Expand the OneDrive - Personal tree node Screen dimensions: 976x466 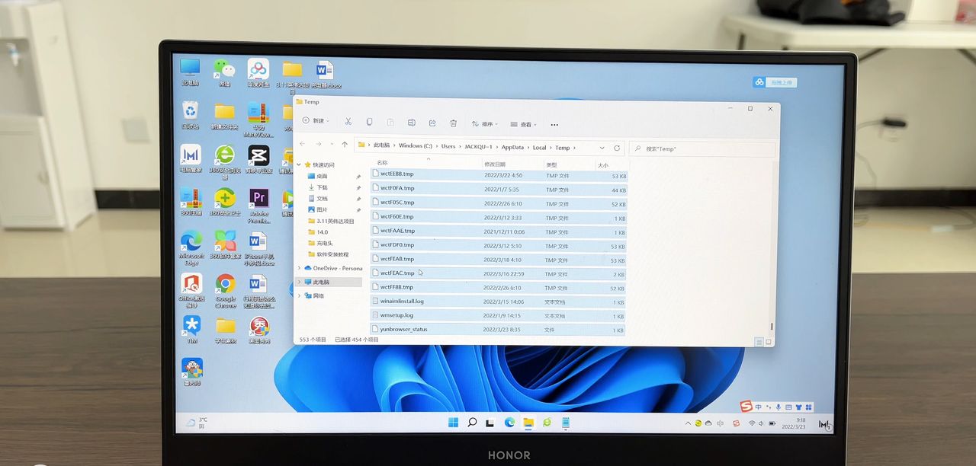(299, 268)
